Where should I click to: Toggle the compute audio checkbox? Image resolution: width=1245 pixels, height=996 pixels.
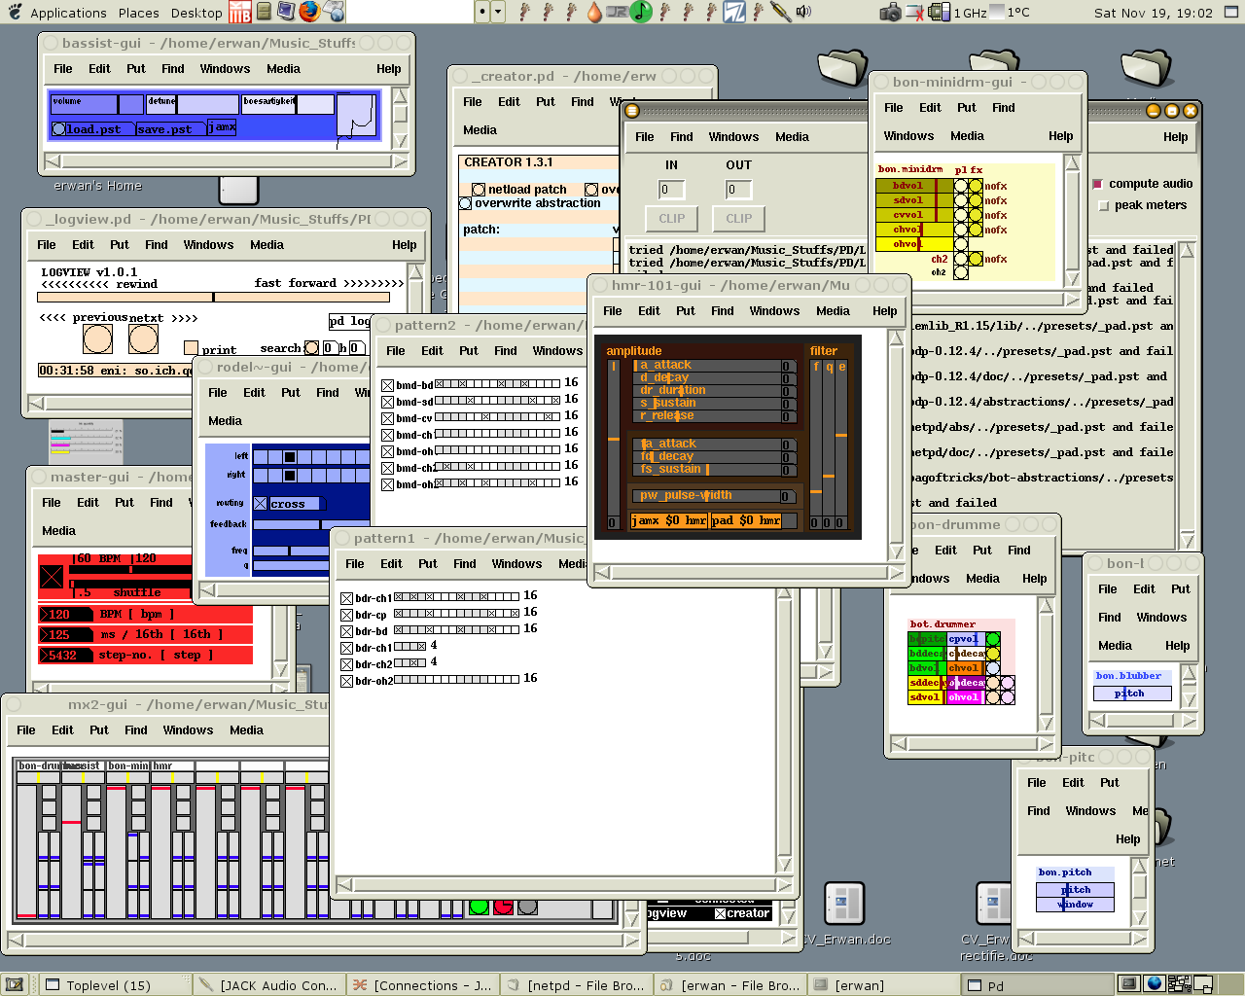pyautogui.click(x=1098, y=184)
